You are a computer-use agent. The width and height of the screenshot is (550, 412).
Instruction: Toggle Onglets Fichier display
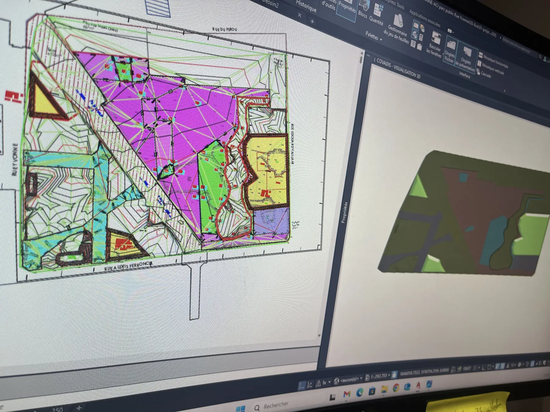[x=450, y=50]
